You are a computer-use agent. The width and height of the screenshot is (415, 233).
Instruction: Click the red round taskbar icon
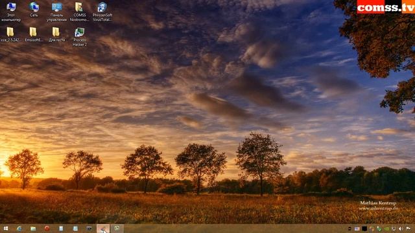pos(47,228)
